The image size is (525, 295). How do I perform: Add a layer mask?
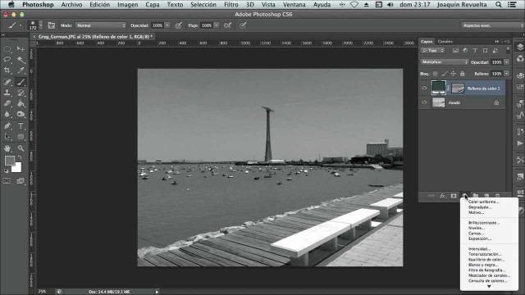click(x=454, y=196)
